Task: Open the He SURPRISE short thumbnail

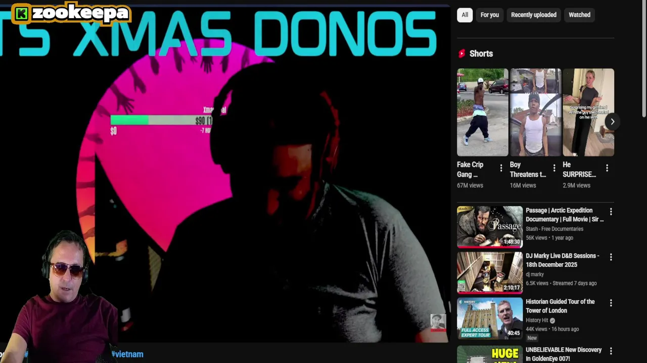Action: pos(588,112)
